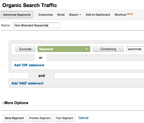The image size is (144, 123).
Task: Select the gray arrow beside Containing
Action: point(120,49)
